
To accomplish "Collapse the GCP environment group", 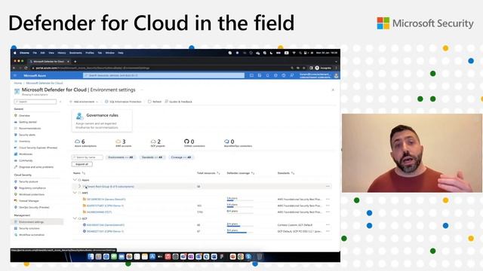I will coord(75,218).
